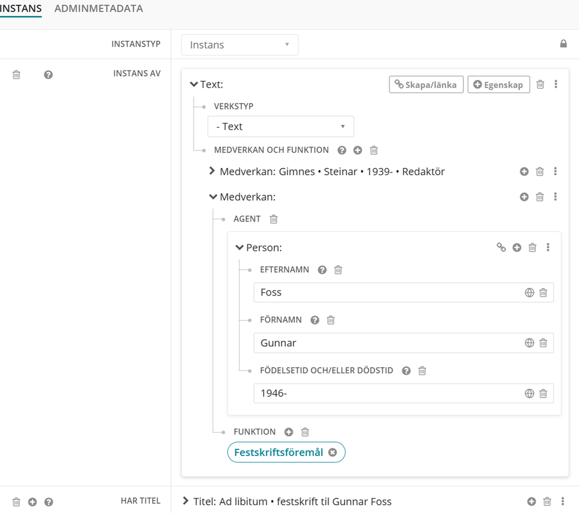
Task: Click the language globe icon in Efternamn field
Action: [x=529, y=293]
